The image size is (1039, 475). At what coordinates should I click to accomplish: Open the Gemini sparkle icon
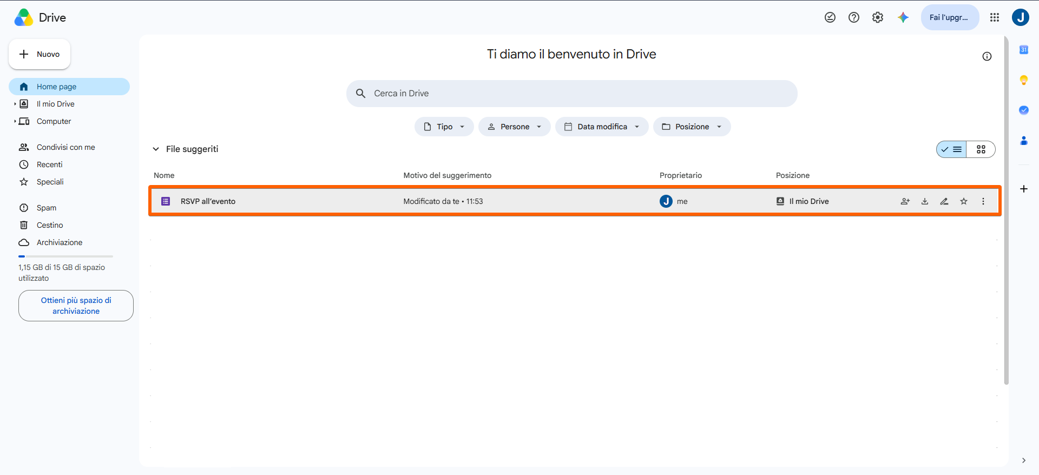tap(903, 17)
